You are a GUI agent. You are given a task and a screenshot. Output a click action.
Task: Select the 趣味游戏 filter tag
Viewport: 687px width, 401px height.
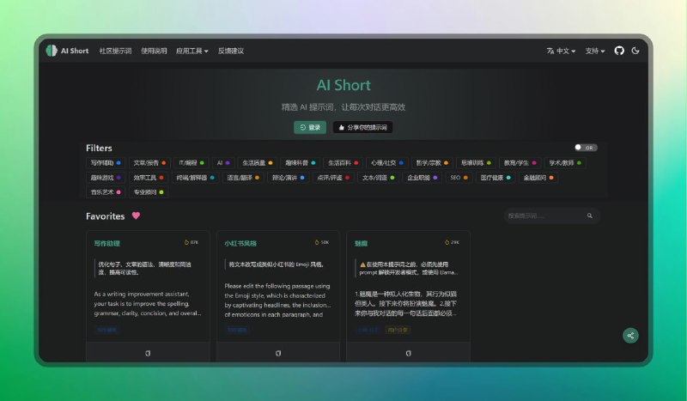click(106, 178)
